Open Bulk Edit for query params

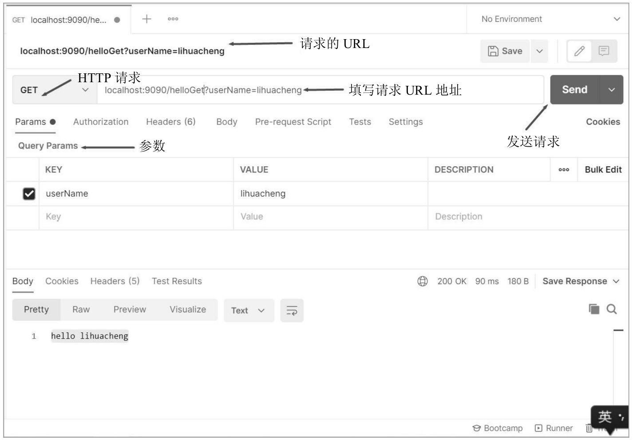pyautogui.click(x=602, y=169)
